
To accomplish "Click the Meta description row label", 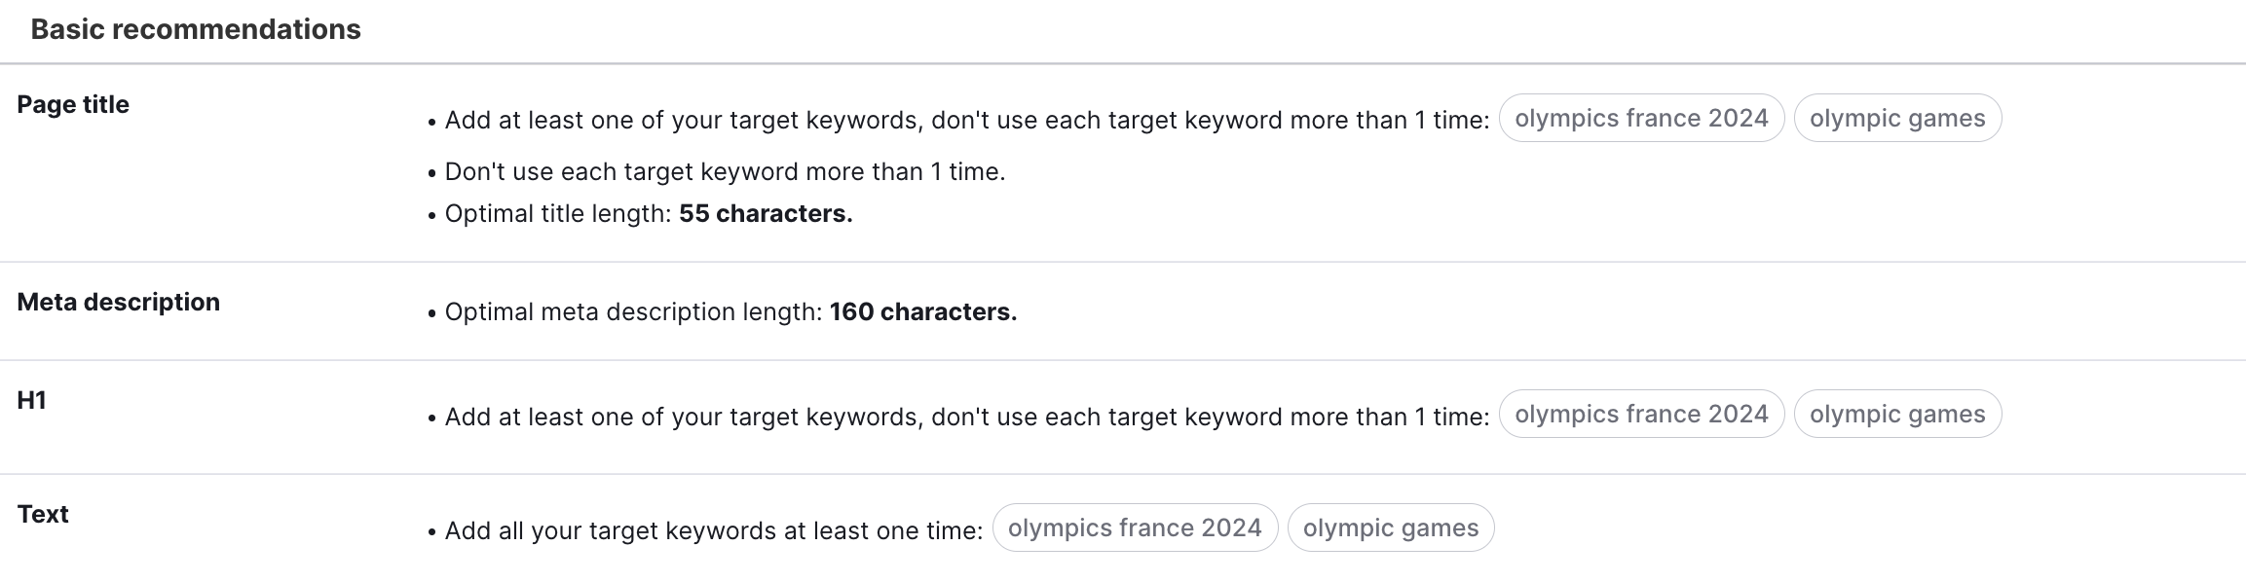I will click(117, 302).
